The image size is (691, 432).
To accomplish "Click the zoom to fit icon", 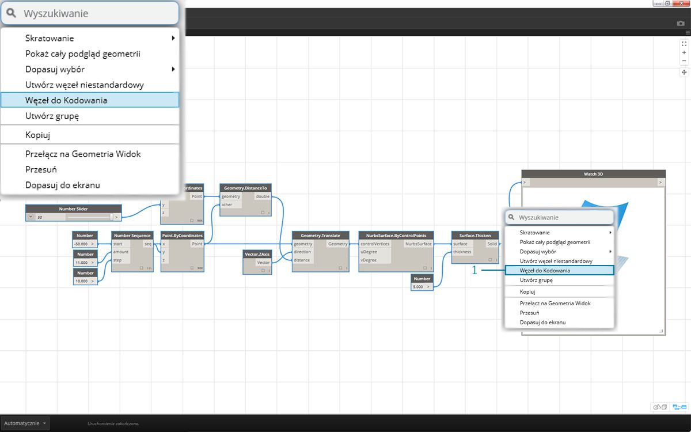I will tap(684, 44).
